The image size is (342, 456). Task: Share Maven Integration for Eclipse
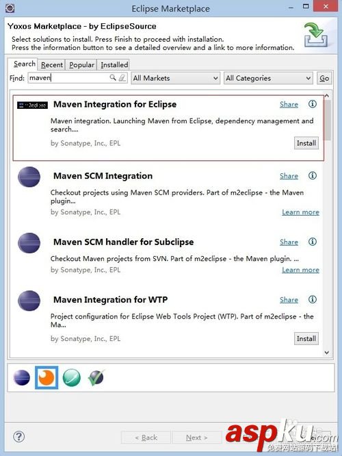(289, 104)
